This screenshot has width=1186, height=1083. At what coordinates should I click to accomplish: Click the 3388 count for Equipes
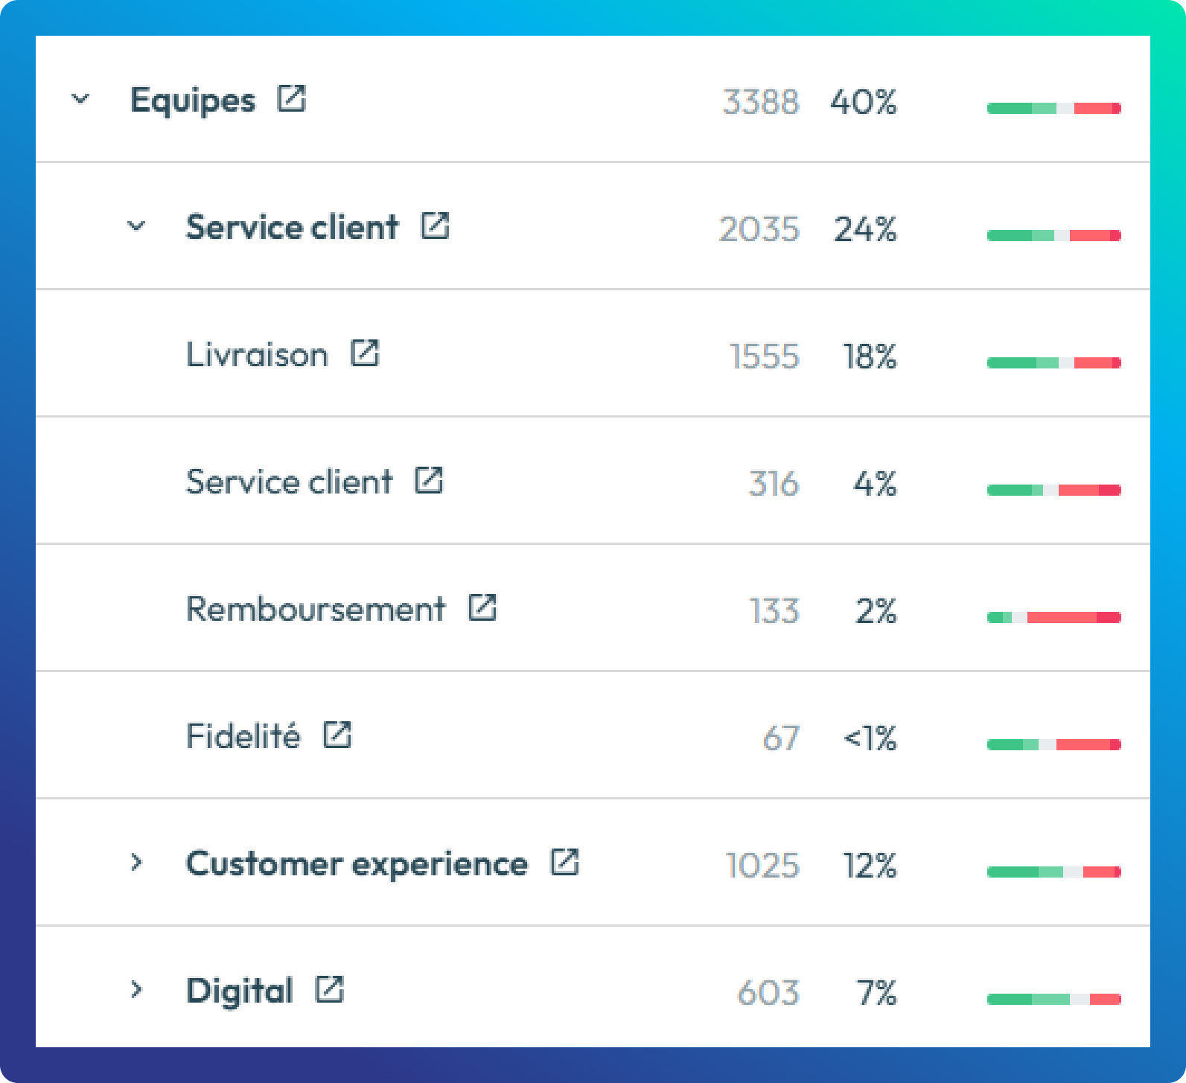tap(760, 102)
